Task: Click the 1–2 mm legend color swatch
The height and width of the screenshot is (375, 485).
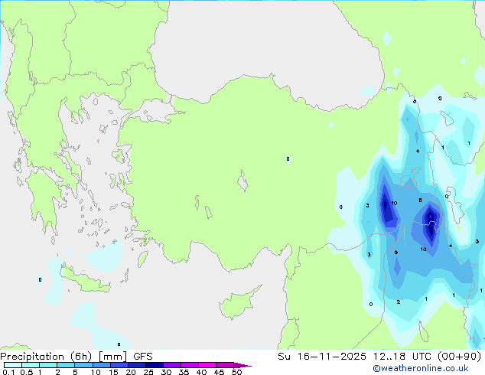Action: tap(48, 365)
